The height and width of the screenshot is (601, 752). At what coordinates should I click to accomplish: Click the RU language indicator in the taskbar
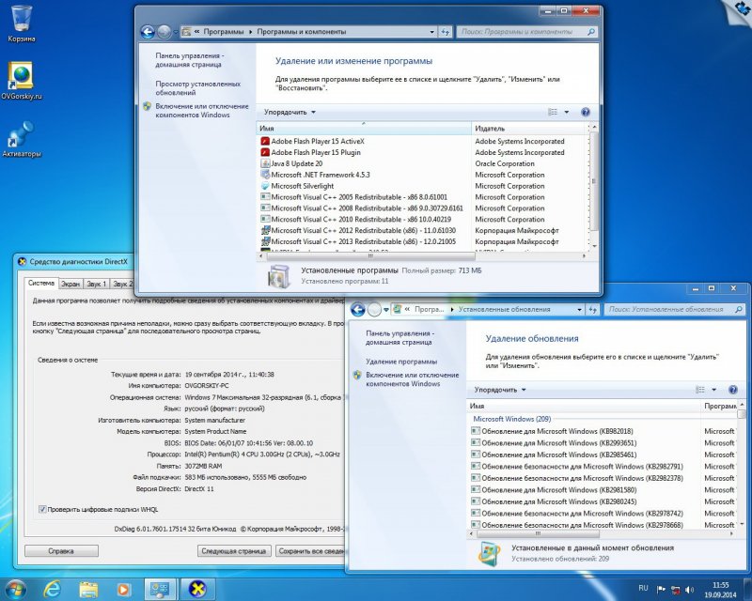coord(643,589)
